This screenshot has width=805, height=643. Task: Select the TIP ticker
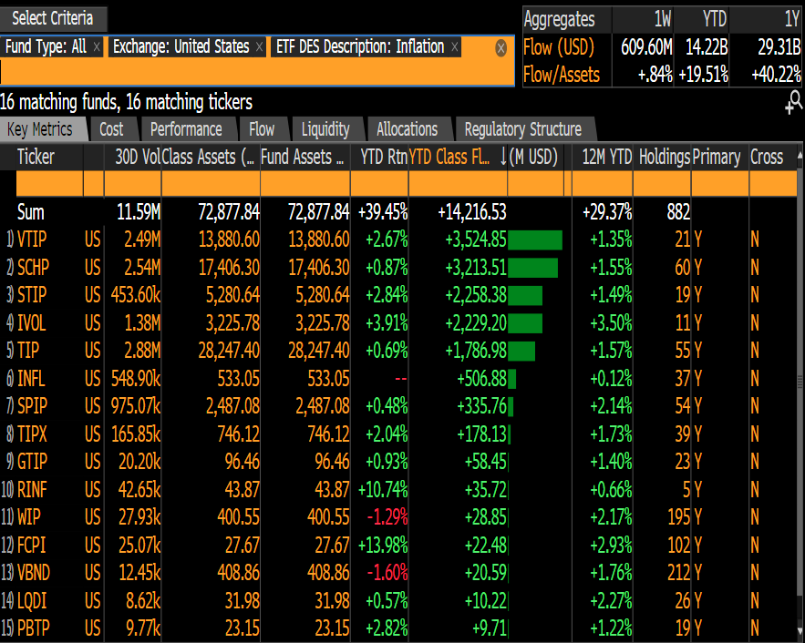28,351
